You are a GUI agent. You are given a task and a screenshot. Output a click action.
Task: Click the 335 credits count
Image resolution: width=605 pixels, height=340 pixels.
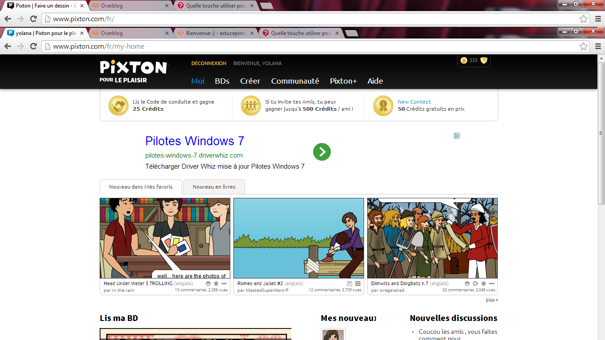pyautogui.click(x=473, y=61)
